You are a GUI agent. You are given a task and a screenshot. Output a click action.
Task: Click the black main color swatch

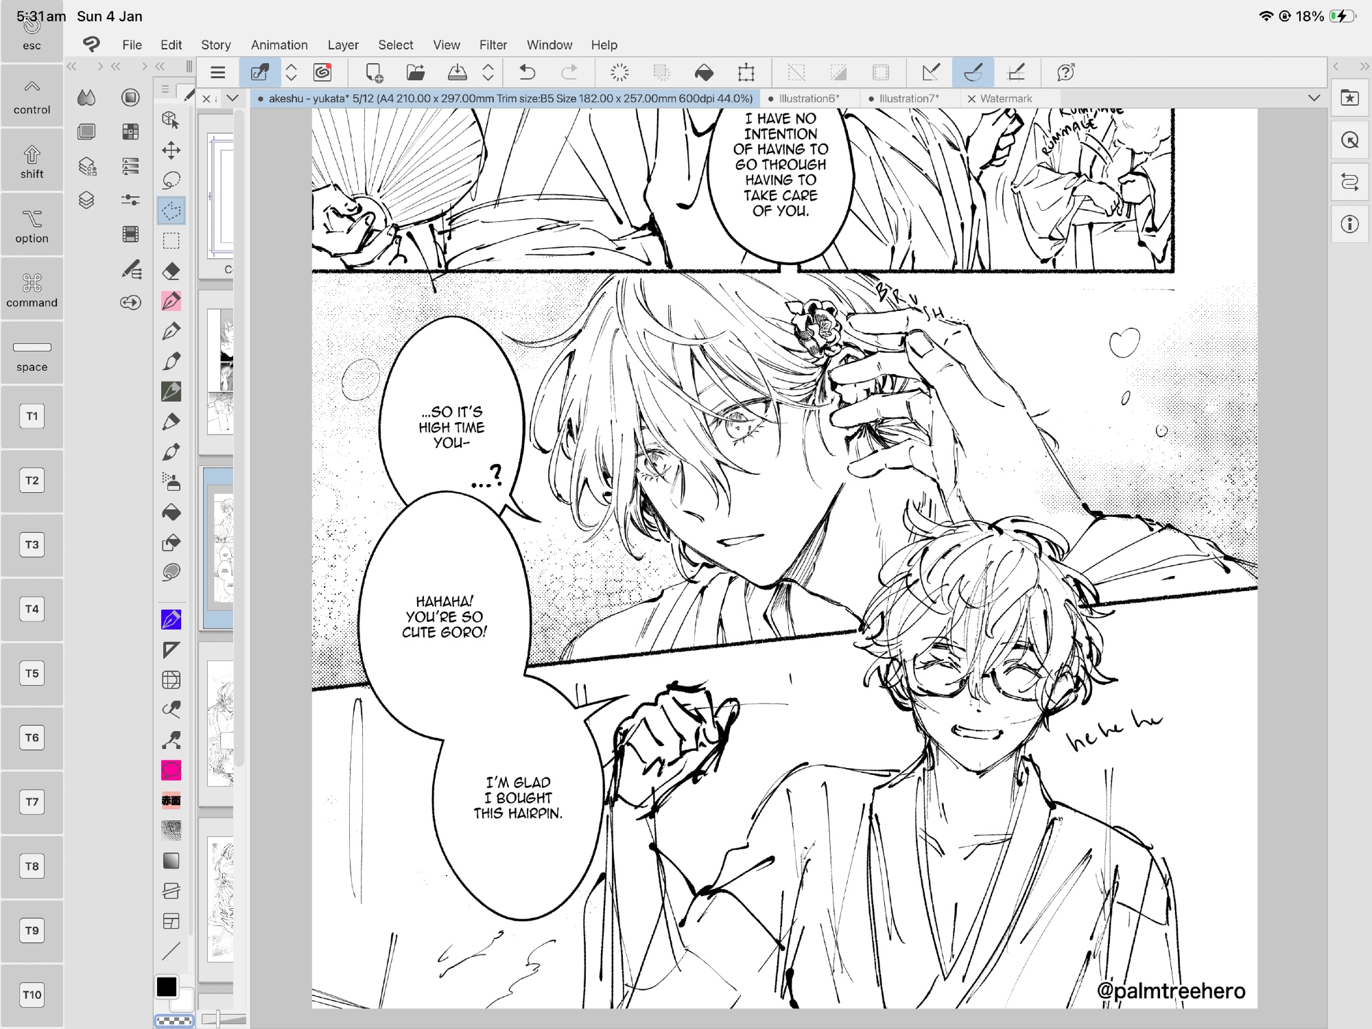tap(167, 986)
